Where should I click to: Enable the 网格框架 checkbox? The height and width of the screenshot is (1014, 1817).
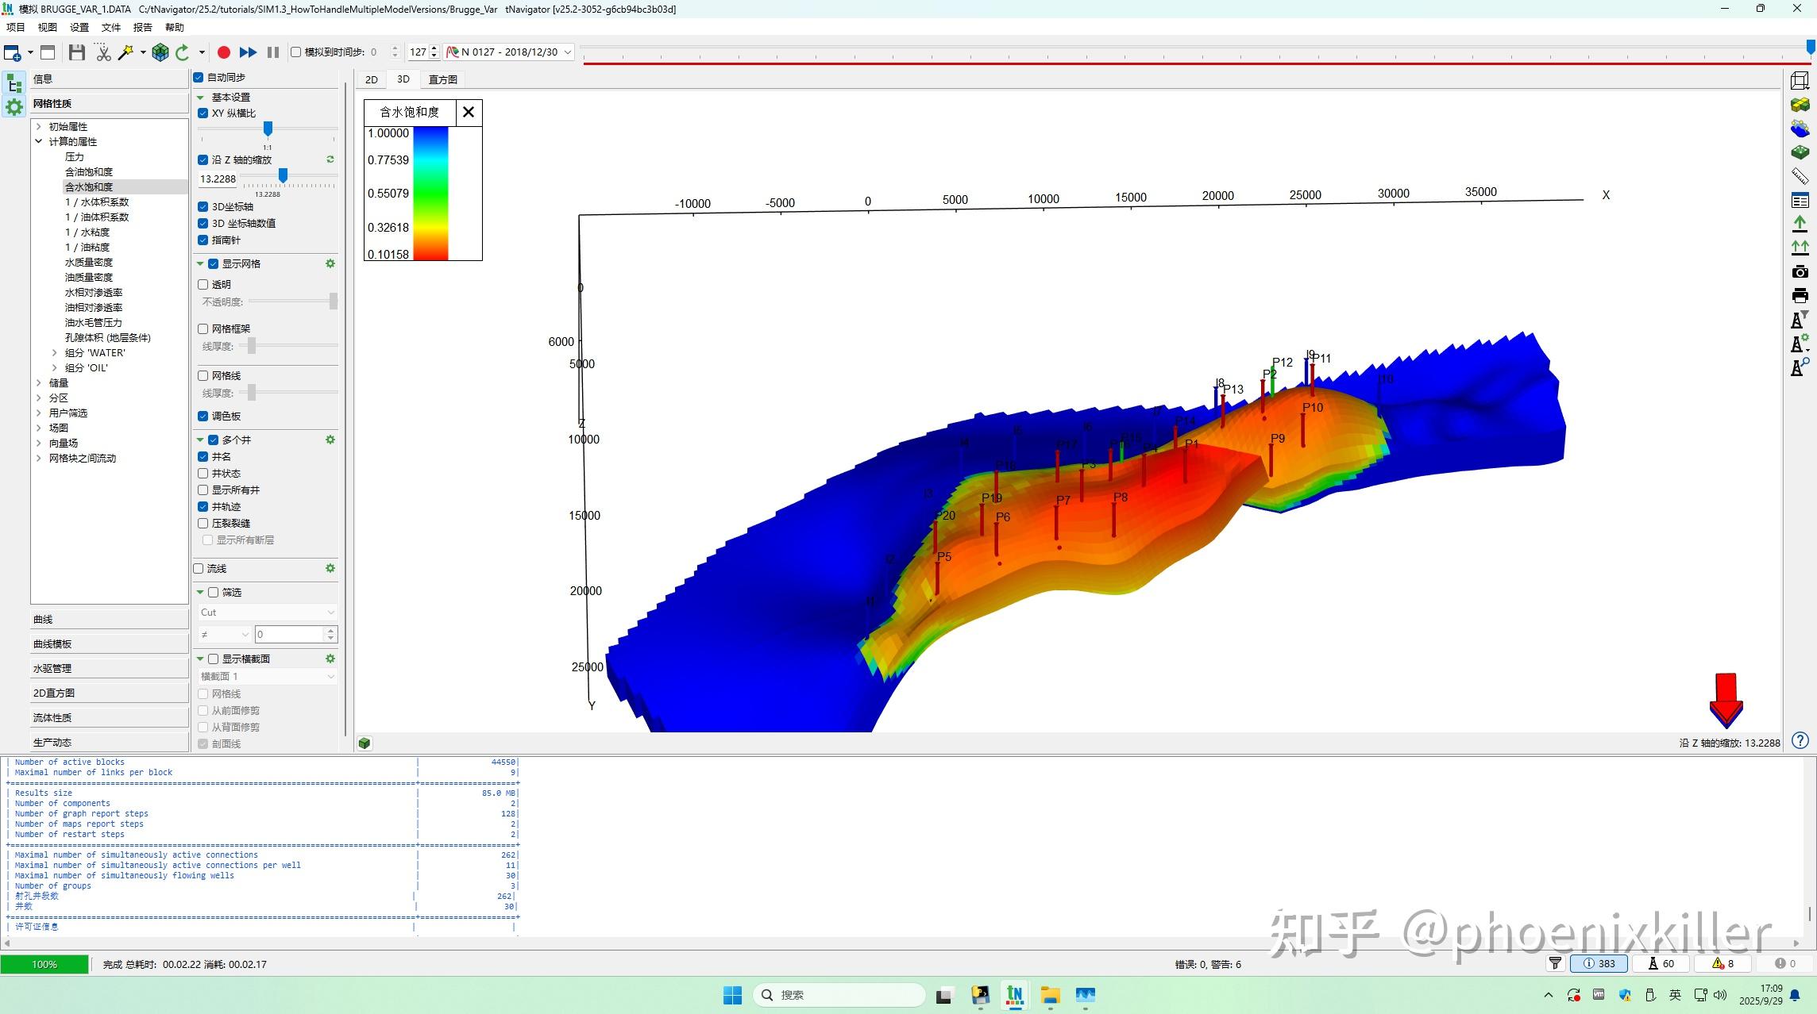tap(203, 328)
